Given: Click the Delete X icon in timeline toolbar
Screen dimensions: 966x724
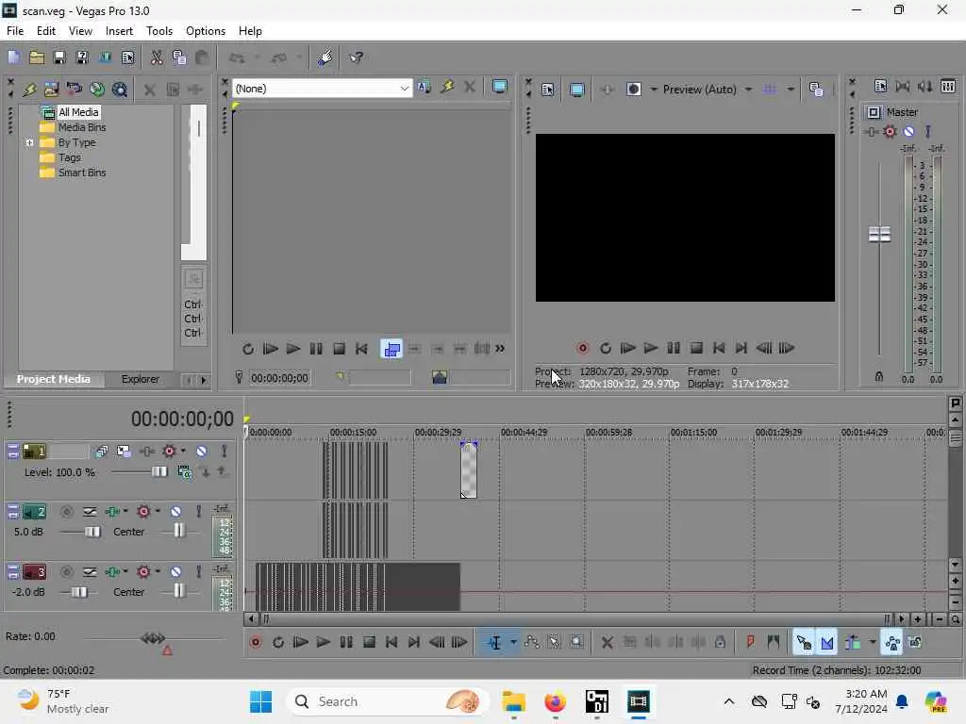Looking at the screenshot, I should pyautogui.click(x=607, y=643).
